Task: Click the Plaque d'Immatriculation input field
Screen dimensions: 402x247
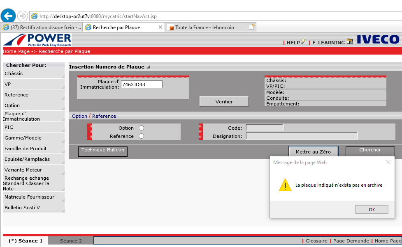Action: coord(142,84)
